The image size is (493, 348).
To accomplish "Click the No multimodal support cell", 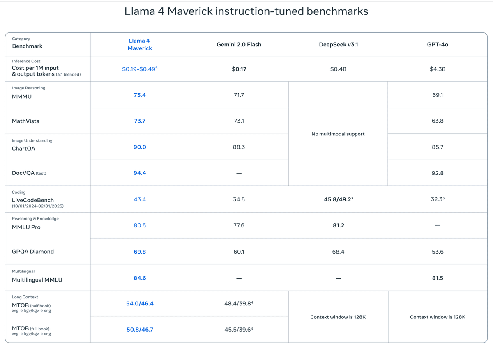I will pyautogui.click(x=338, y=134).
